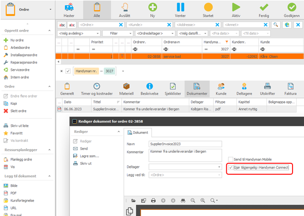Filter orders by Venter status
Viewport: 304px width, 216px height.
(180, 10)
